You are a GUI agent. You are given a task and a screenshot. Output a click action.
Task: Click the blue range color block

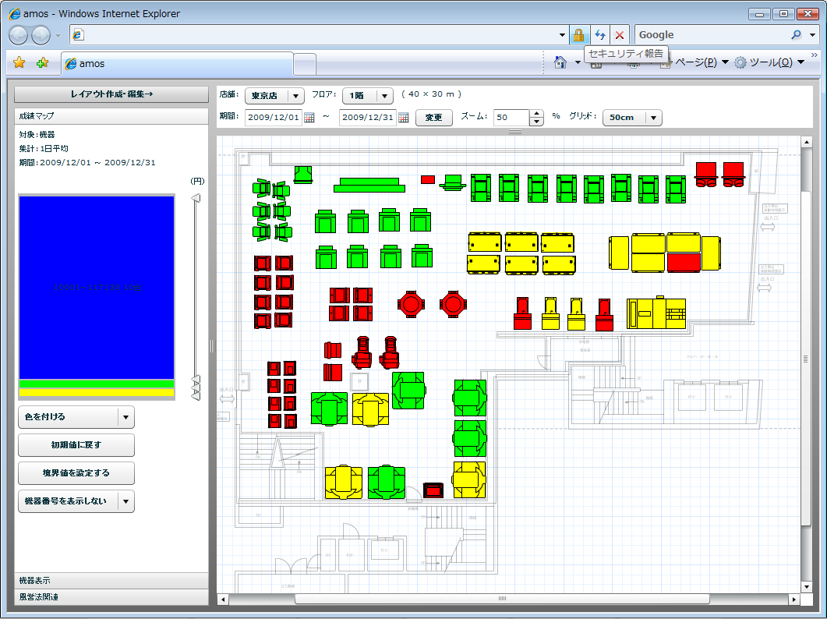[x=97, y=288]
